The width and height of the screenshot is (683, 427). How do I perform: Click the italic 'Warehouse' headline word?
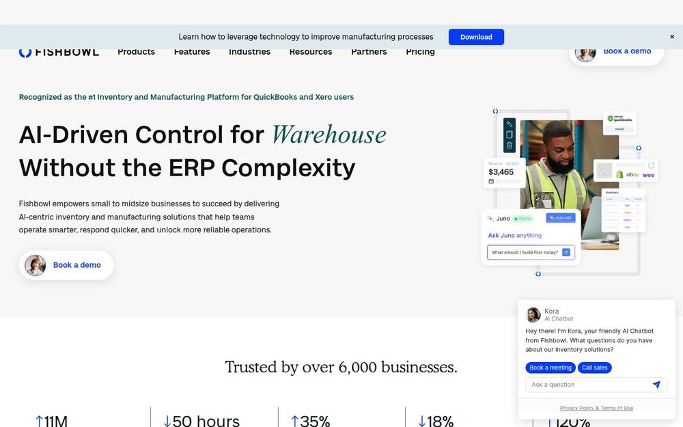(329, 134)
